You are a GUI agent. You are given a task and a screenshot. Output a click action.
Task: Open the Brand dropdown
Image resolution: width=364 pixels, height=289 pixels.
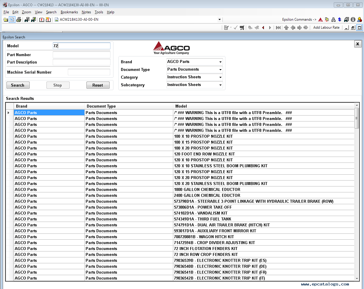(x=220, y=62)
